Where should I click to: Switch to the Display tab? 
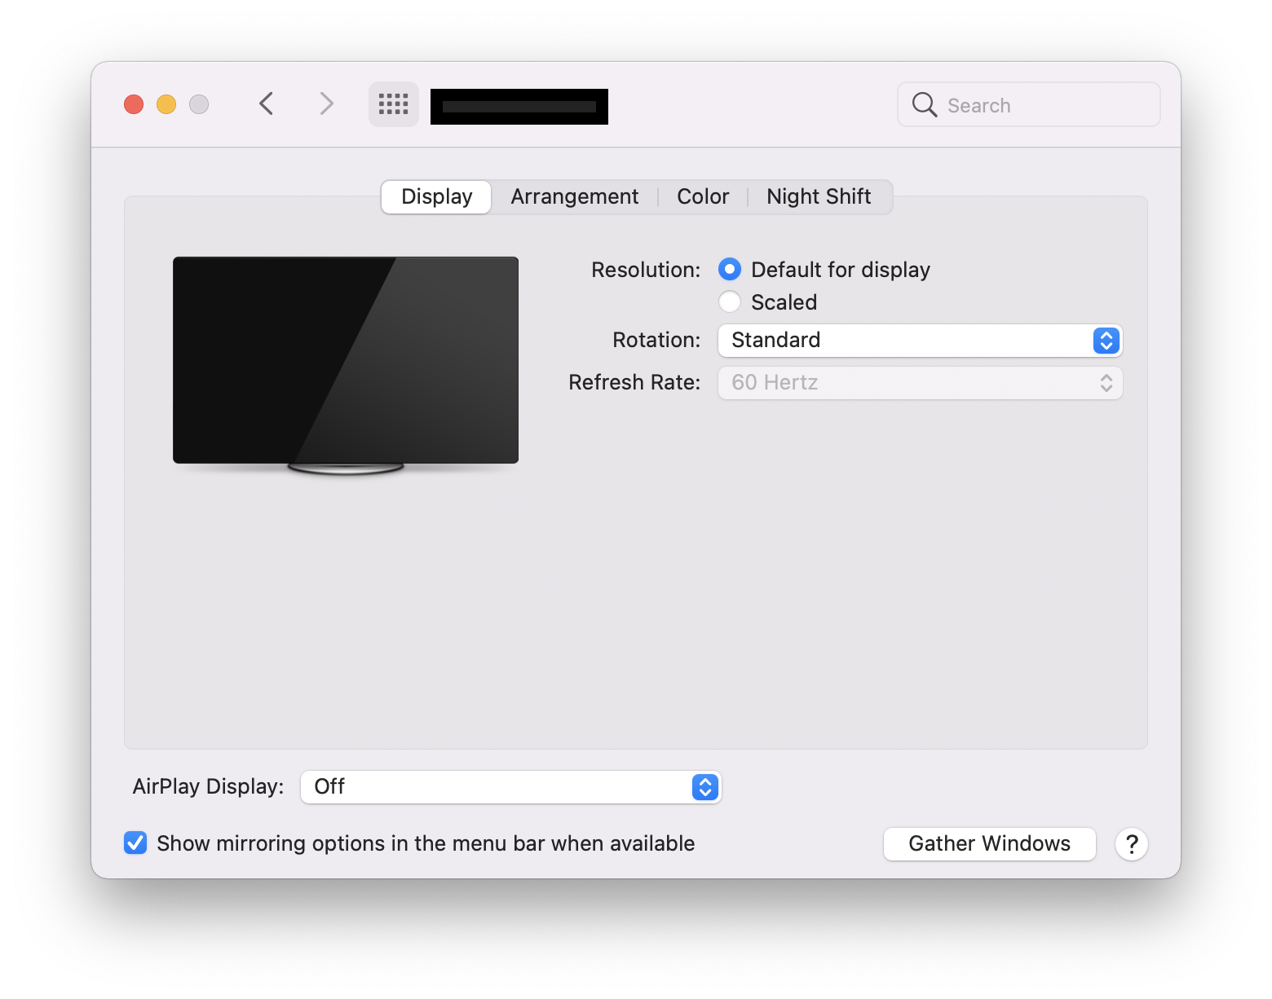pyautogui.click(x=436, y=197)
